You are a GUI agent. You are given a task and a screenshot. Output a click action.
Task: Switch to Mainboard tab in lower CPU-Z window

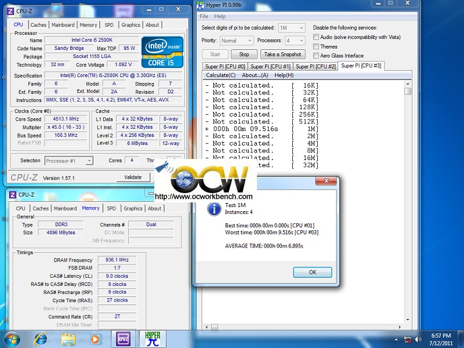[65, 208]
